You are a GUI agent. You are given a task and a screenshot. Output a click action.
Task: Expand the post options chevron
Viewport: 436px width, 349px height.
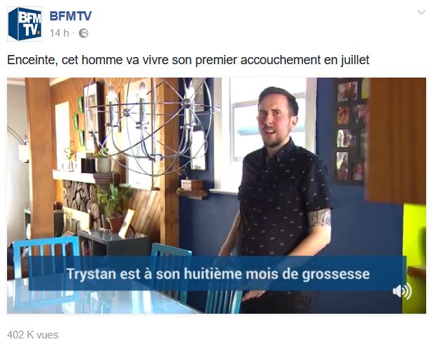tap(421, 12)
